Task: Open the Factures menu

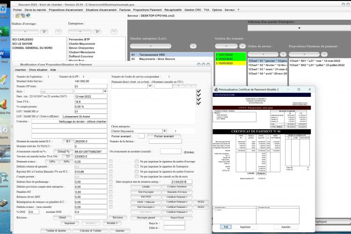Action: (124, 10)
